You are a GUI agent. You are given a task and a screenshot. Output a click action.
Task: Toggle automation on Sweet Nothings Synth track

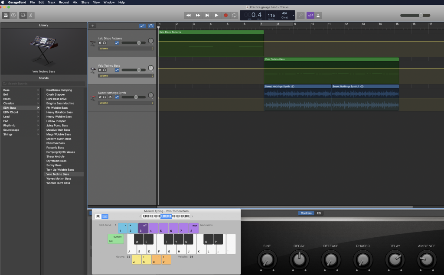click(x=117, y=97)
